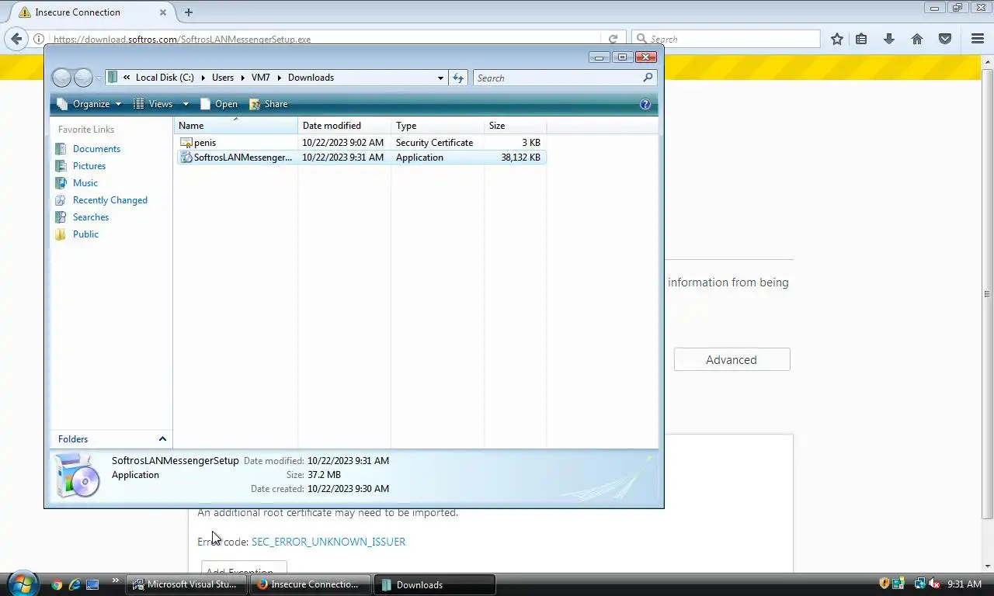The width and height of the screenshot is (994, 596).
Task: Click the Advanced button in Firefox
Action: pos(732,359)
